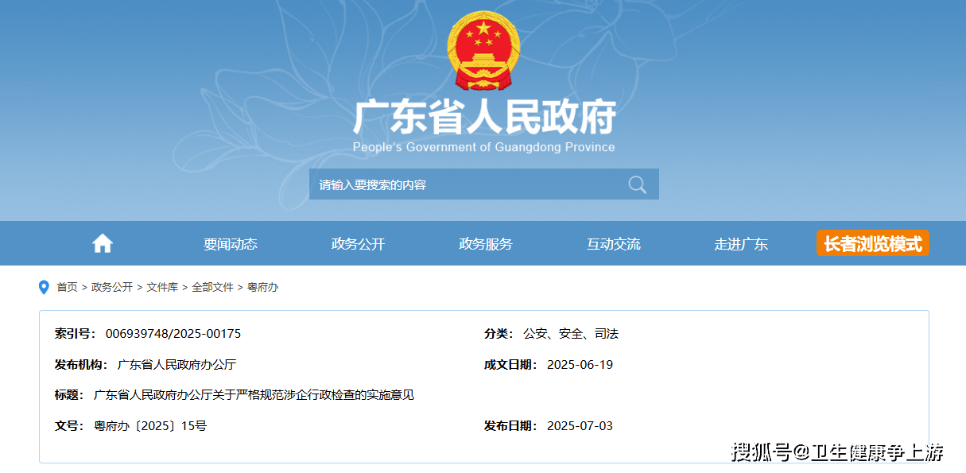Click the blue location pin icon
This screenshot has width=966, height=473.
click(x=44, y=287)
